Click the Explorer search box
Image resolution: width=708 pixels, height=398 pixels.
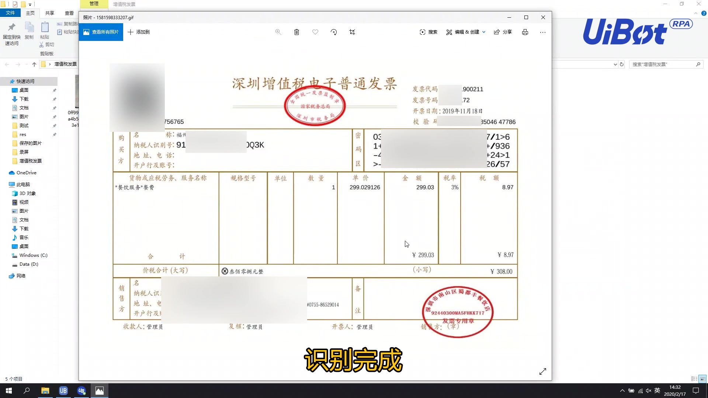pyautogui.click(x=664, y=64)
